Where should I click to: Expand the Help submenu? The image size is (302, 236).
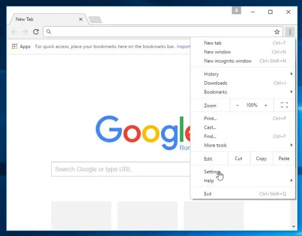[x=243, y=181]
